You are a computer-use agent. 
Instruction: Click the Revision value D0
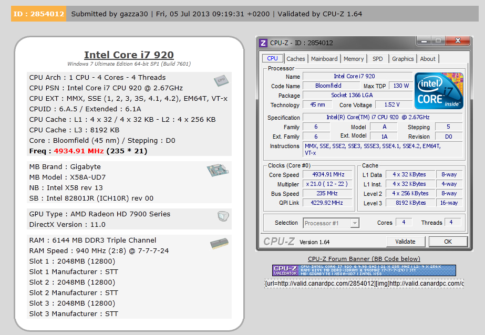[x=449, y=137]
